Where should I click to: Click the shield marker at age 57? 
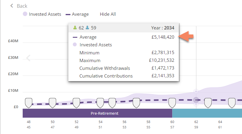(x=136, y=103)
